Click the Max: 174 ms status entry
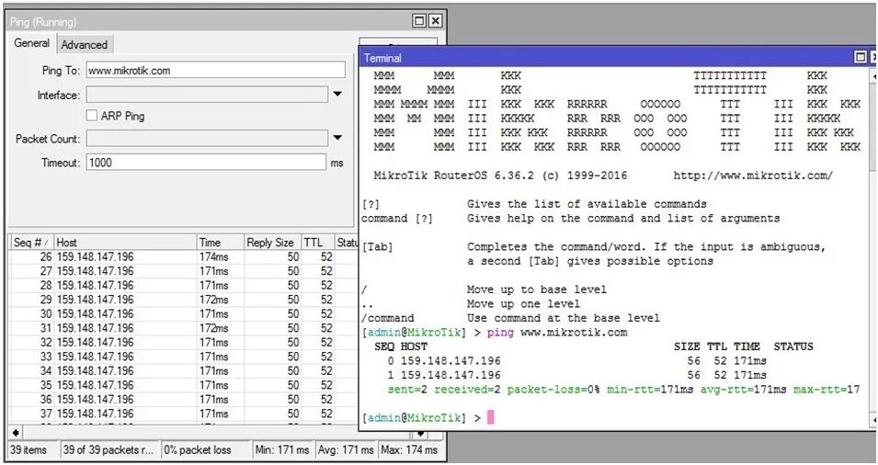This screenshot has width=878, height=465. [410, 450]
